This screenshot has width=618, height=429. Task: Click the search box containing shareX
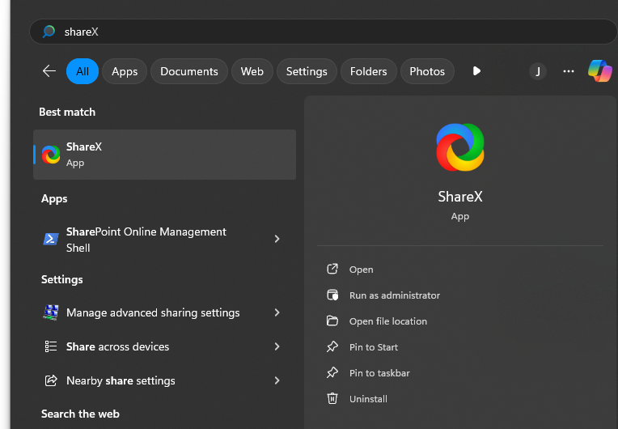tap(324, 32)
